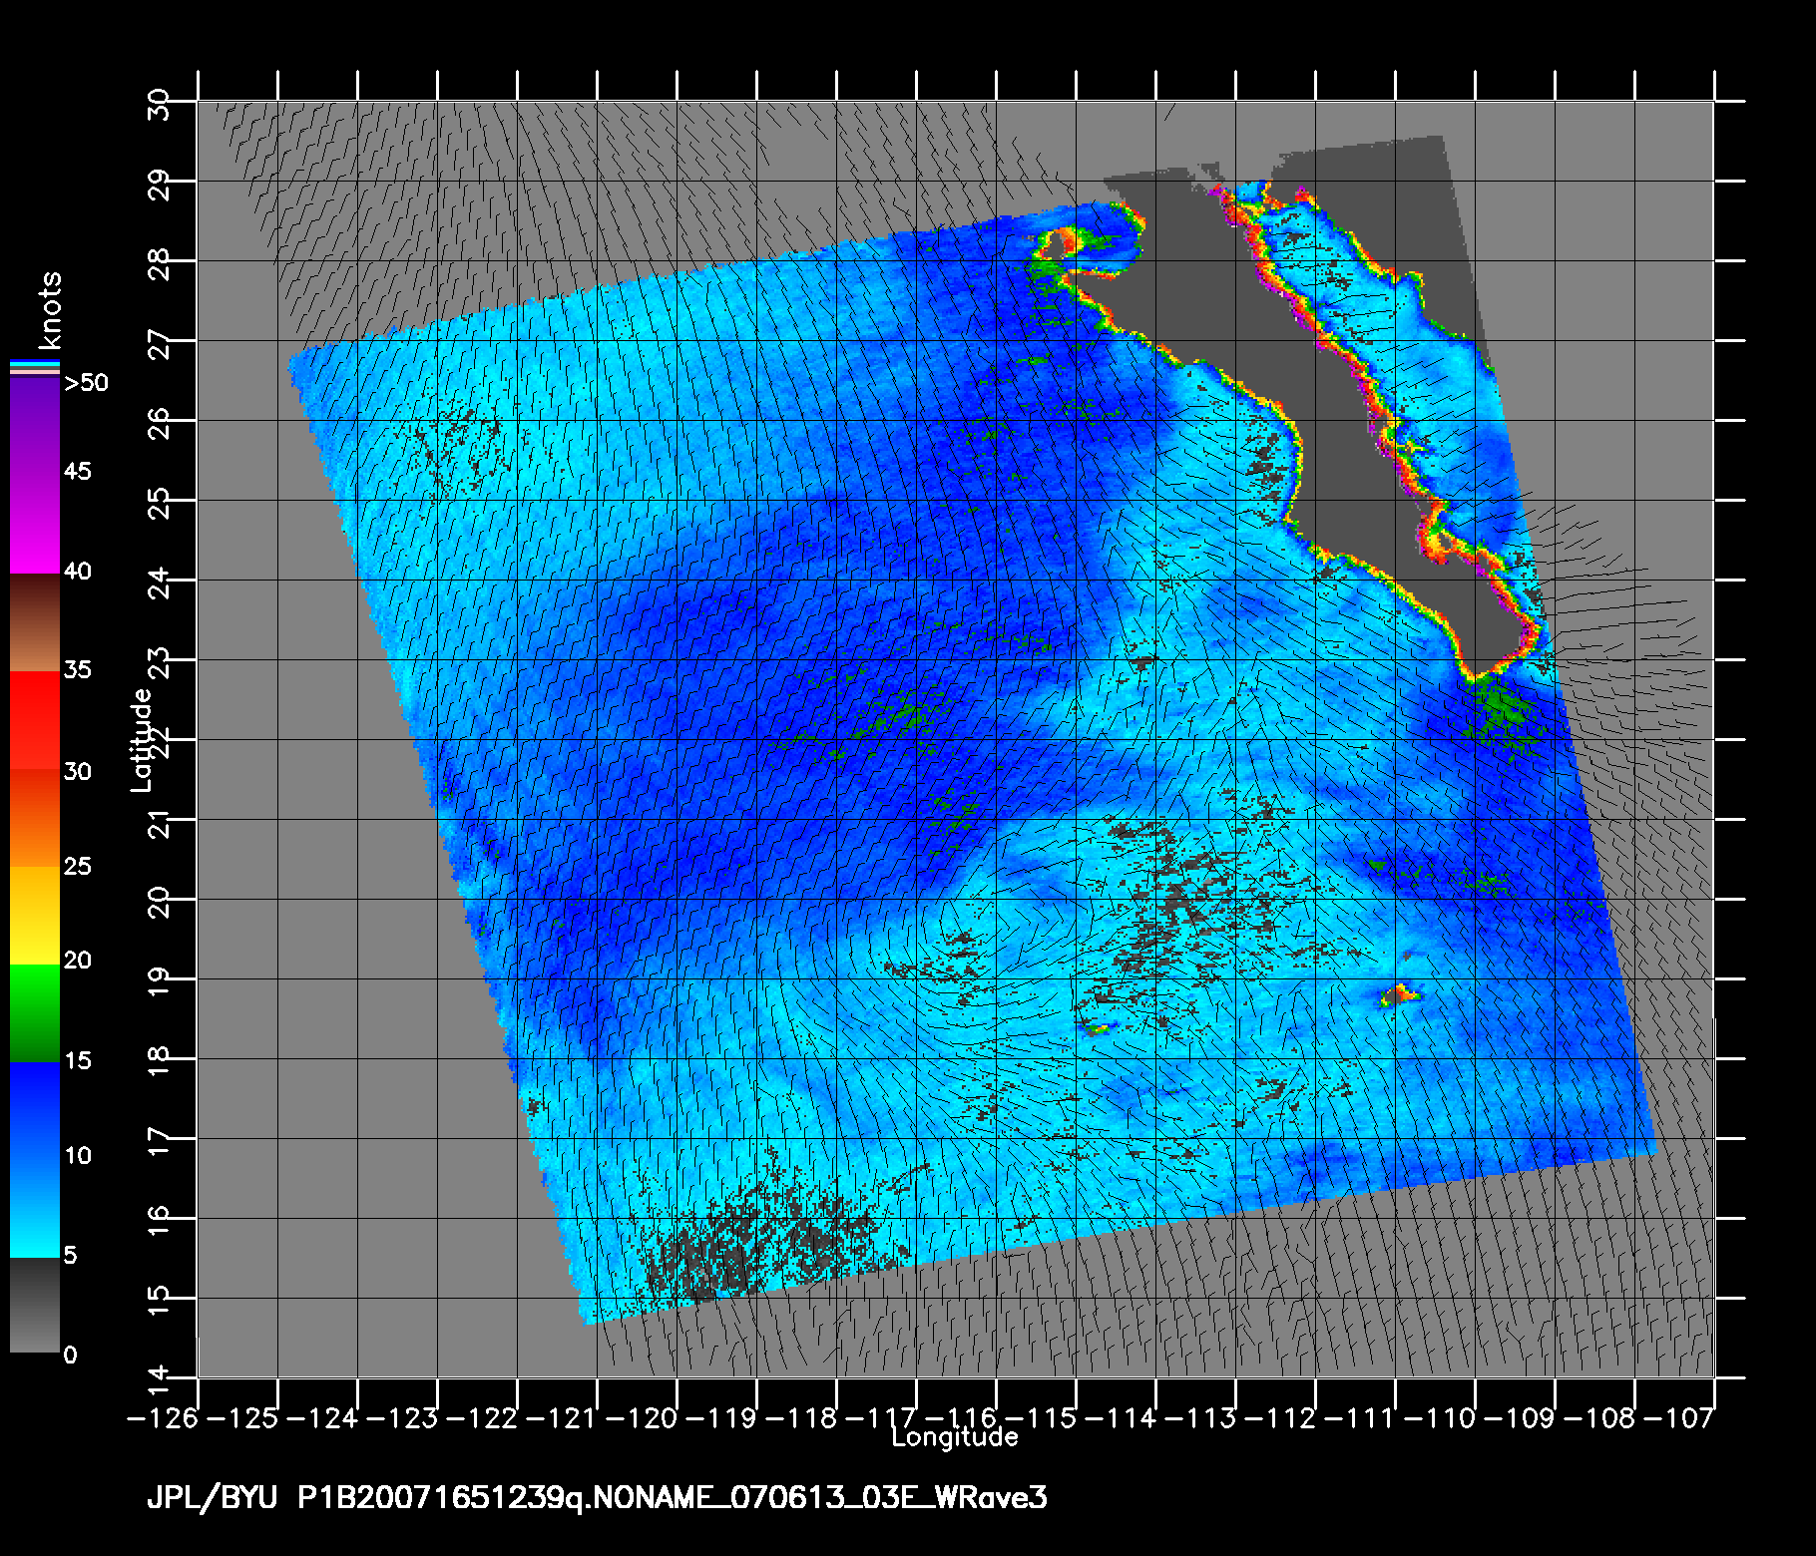This screenshot has width=1816, height=1556.
Task: Click the latitude '26' axis label
Action: (x=160, y=422)
